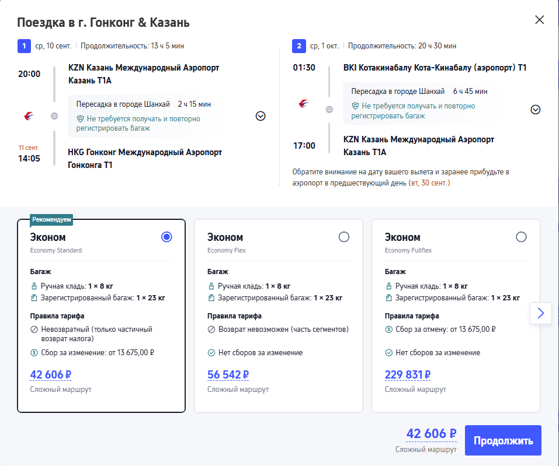
Task: Click the airline logo on flight one
Action: (29, 115)
